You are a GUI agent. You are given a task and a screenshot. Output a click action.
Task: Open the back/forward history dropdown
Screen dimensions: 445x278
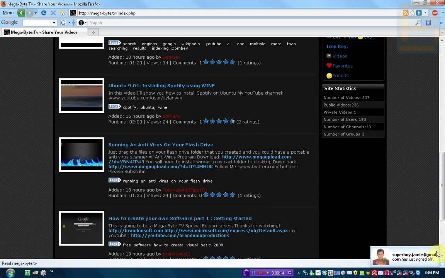36,13
